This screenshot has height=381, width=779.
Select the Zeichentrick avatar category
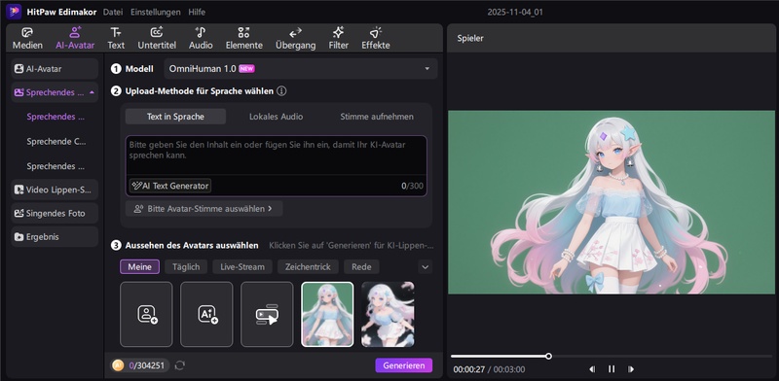pyautogui.click(x=308, y=266)
